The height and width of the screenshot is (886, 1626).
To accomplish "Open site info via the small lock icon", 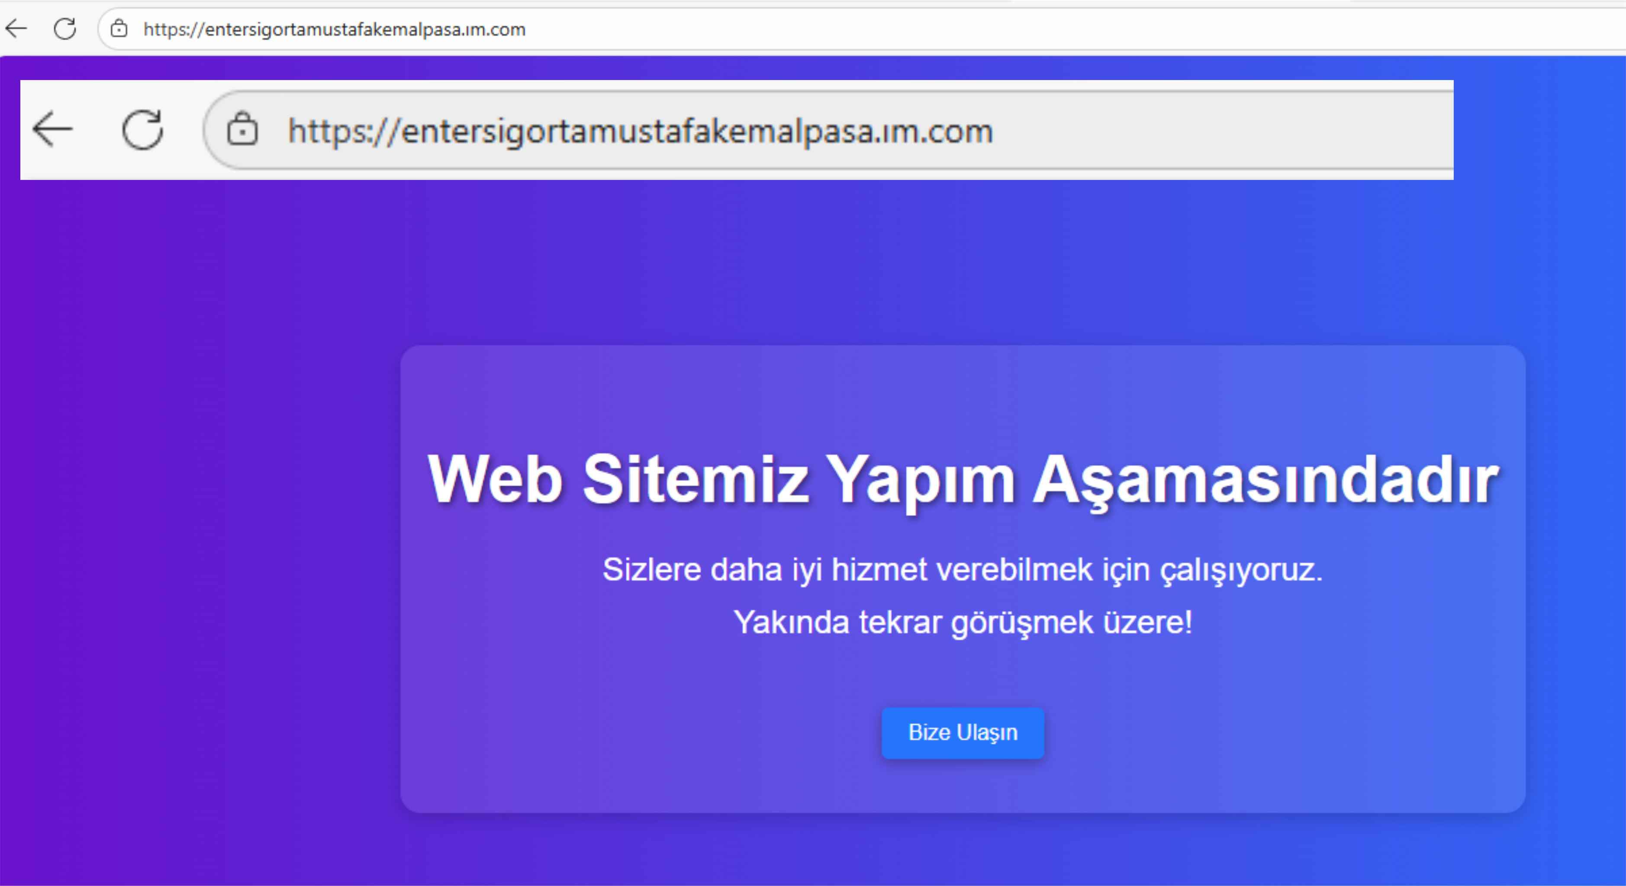I will coord(119,29).
